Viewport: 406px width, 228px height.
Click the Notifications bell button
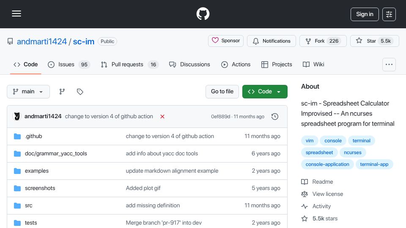coord(272,41)
